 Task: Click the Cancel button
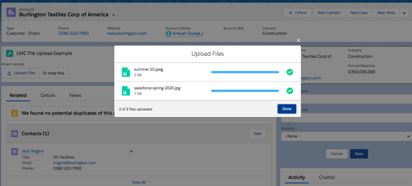tap(337, 154)
